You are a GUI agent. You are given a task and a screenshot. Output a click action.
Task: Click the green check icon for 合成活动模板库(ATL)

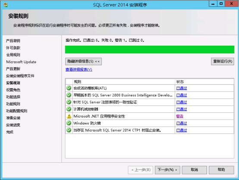click(x=69, y=88)
